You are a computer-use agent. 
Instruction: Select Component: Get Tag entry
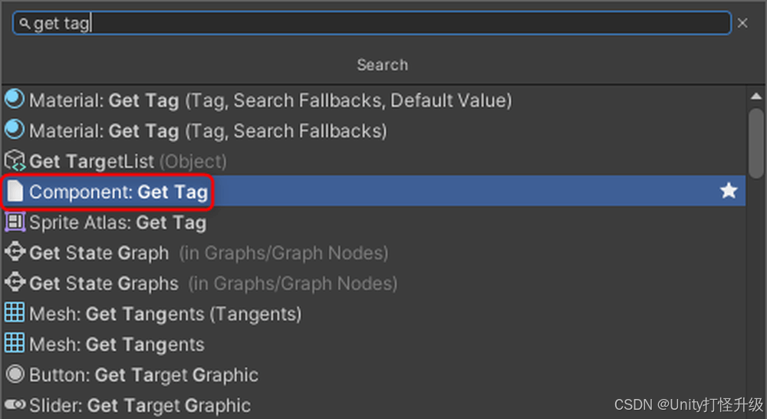pyautogui.click(x=119, y=192)
